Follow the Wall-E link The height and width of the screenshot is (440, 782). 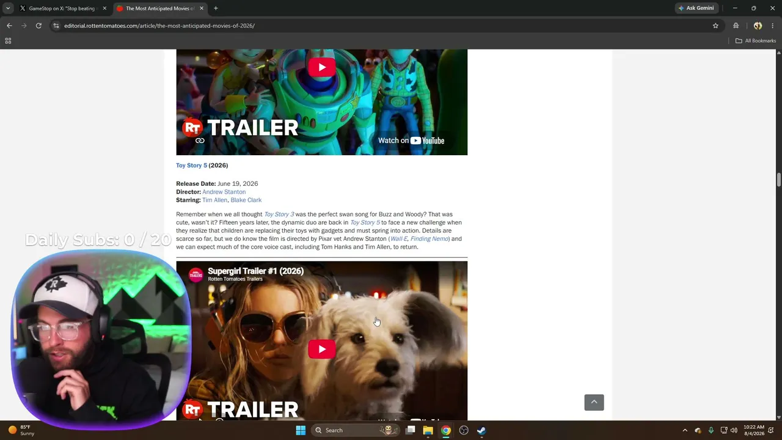click(398, 239)
